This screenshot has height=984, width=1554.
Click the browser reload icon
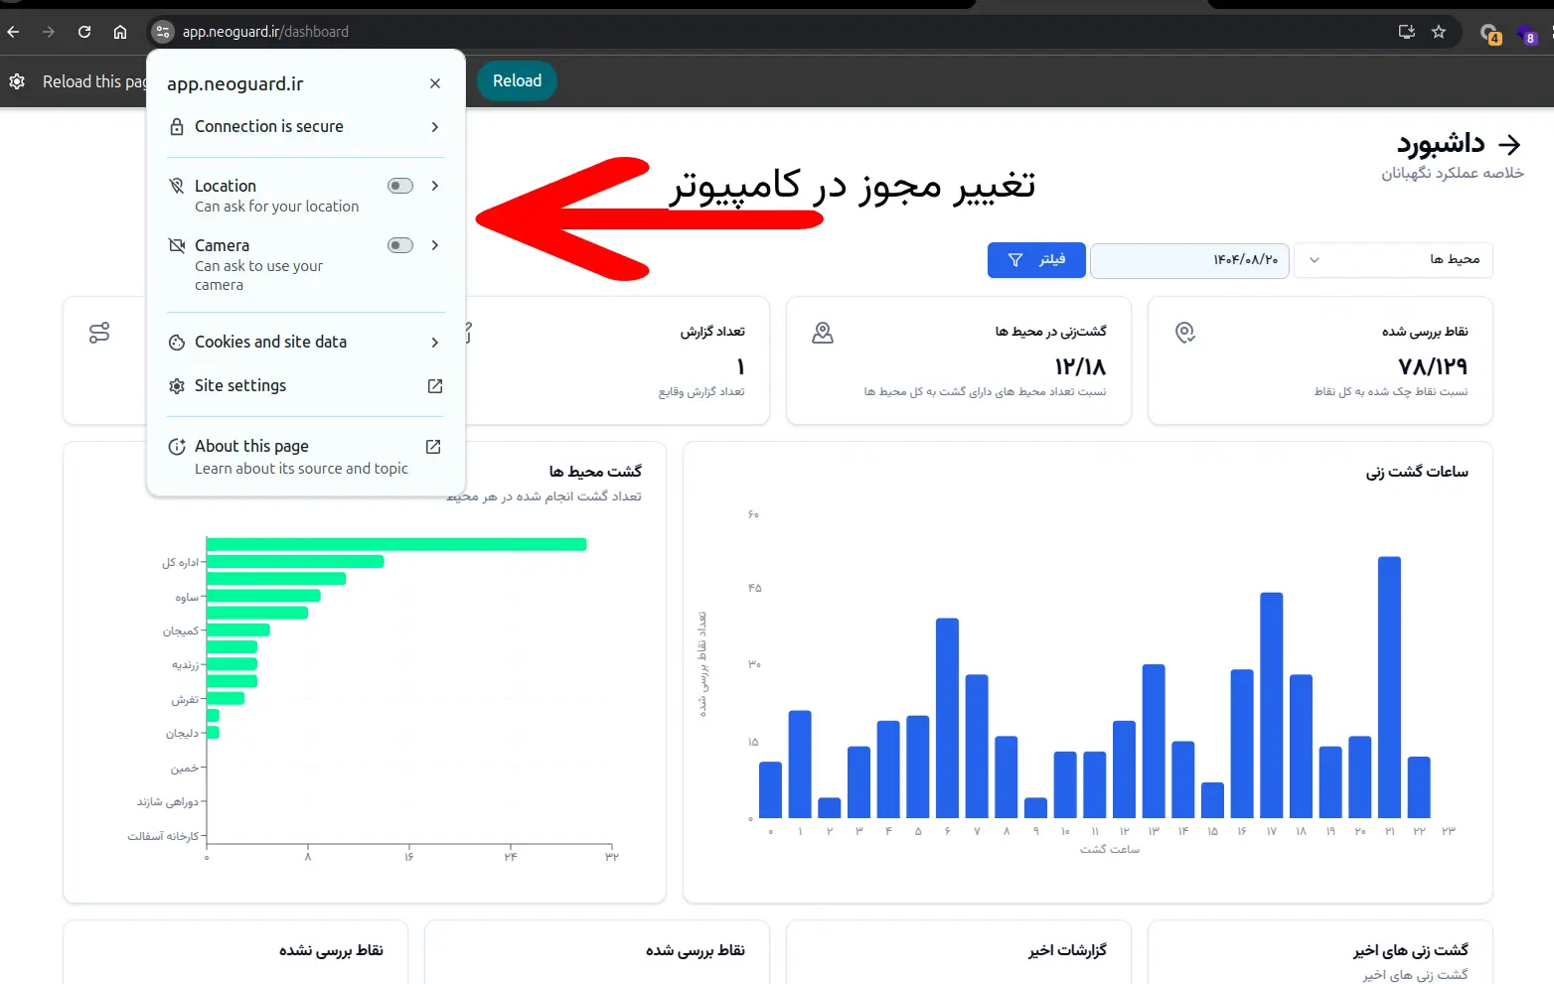pos(84,32)
